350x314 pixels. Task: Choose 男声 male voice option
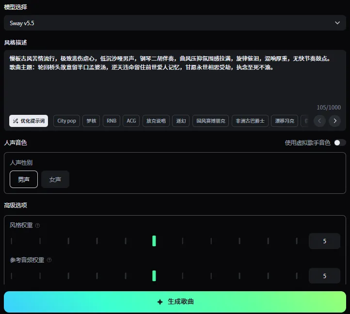(x=24, y=179)
